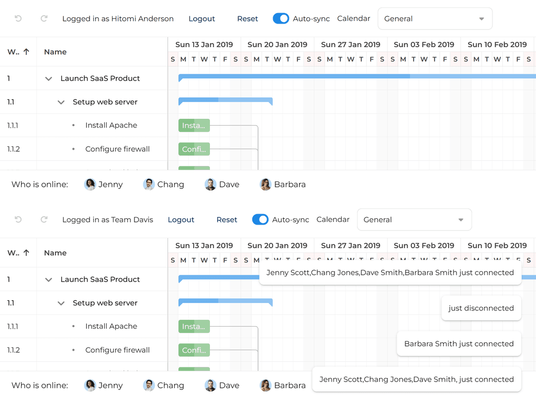Click the undo icon in Hitomi's toolbar

(19, 18)
